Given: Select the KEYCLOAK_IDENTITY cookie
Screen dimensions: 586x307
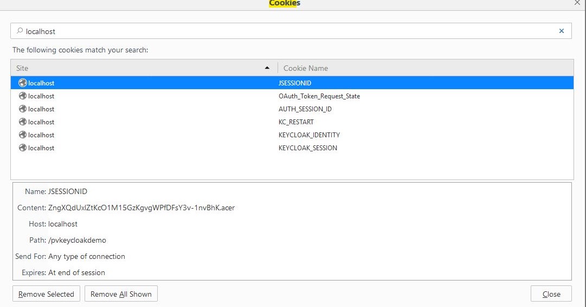Looking at the screenshot, I should pos(309,135).
